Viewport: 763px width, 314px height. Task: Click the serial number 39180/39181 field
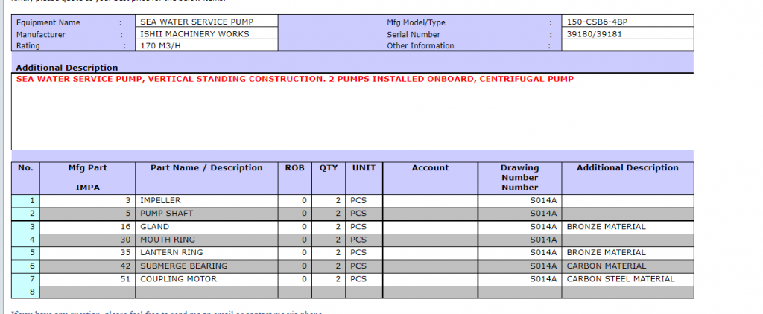coord(627,34)
